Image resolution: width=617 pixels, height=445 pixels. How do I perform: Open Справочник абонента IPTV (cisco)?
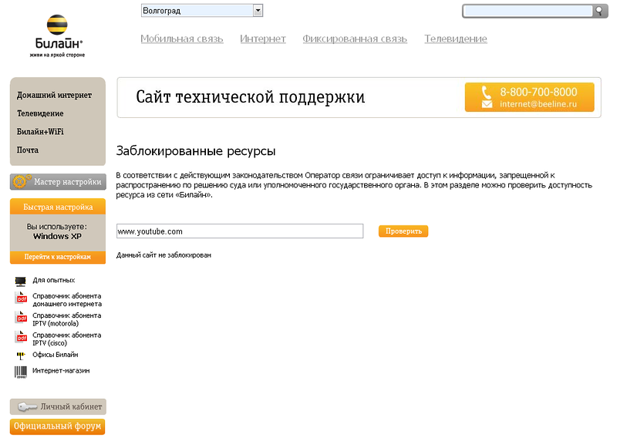[67, 339]
